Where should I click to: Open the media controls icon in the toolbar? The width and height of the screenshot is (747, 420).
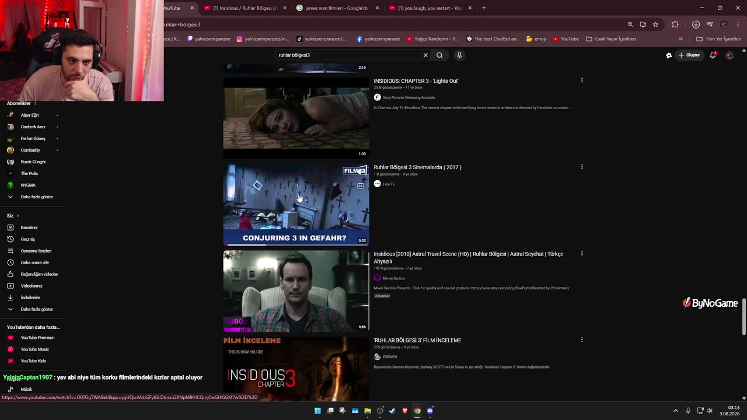click(x=710, y=24)
